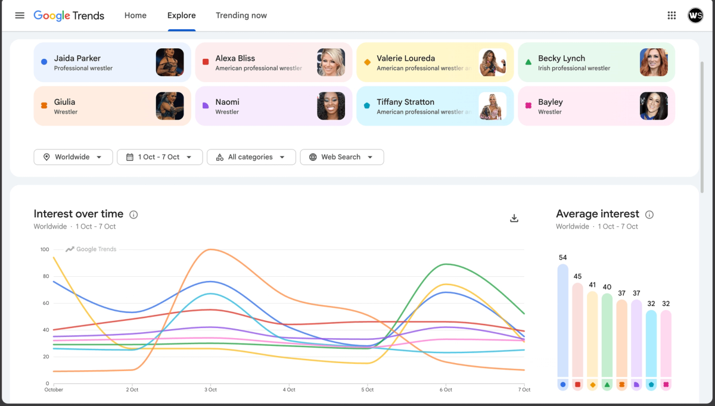Image resolution: width=715 pixels, height=406 pixels.
Task: Click Giulia orange legend icon under bar
Action: (x=621, y=385)
